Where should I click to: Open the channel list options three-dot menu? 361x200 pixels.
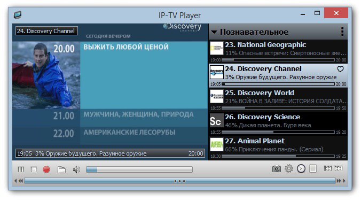click(342, 32)
